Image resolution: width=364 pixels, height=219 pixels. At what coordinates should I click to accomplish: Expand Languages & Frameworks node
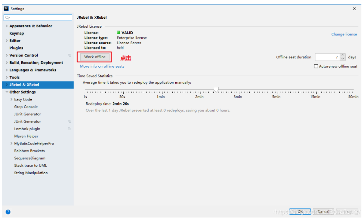click(x=7, y=70)
